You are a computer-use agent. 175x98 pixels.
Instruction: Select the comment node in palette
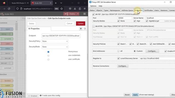[x=7, y=68]
